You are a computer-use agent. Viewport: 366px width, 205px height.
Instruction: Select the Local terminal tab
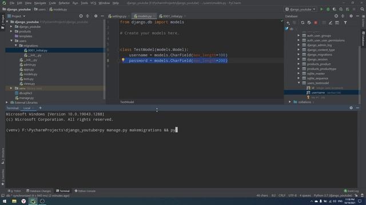(27, 108)
